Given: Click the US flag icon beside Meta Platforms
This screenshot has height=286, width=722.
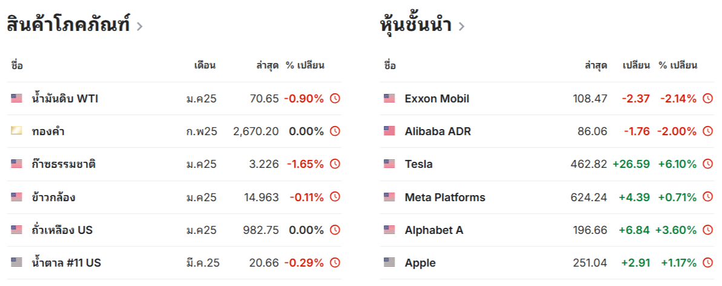Looking at the screenshot, I should click(x=389, y=197).
